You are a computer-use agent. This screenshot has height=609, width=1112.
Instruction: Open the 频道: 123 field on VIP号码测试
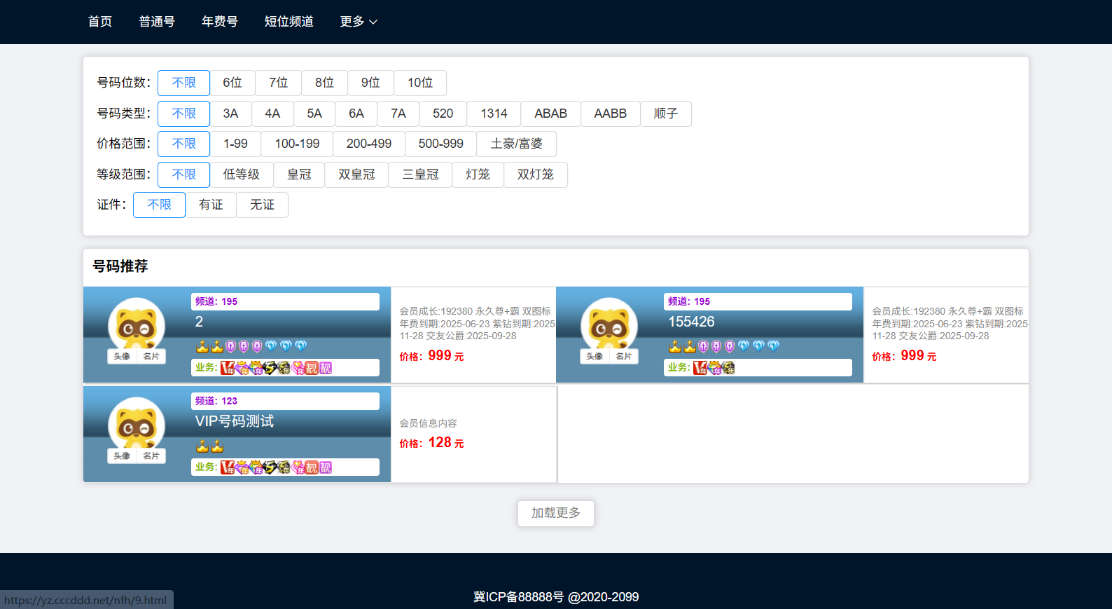point(285,401)
